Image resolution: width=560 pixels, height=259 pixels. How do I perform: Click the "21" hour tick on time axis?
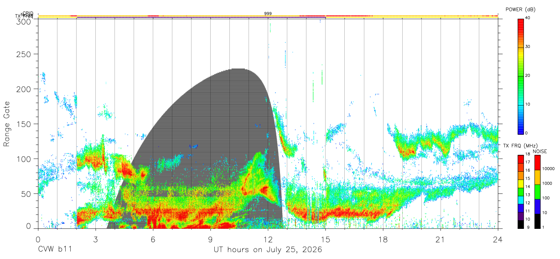coord(441,239)
